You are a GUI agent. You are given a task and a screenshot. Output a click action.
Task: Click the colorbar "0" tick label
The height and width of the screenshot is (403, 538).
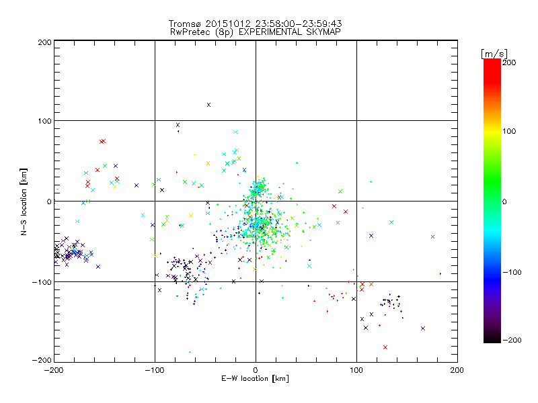point(504,201)
